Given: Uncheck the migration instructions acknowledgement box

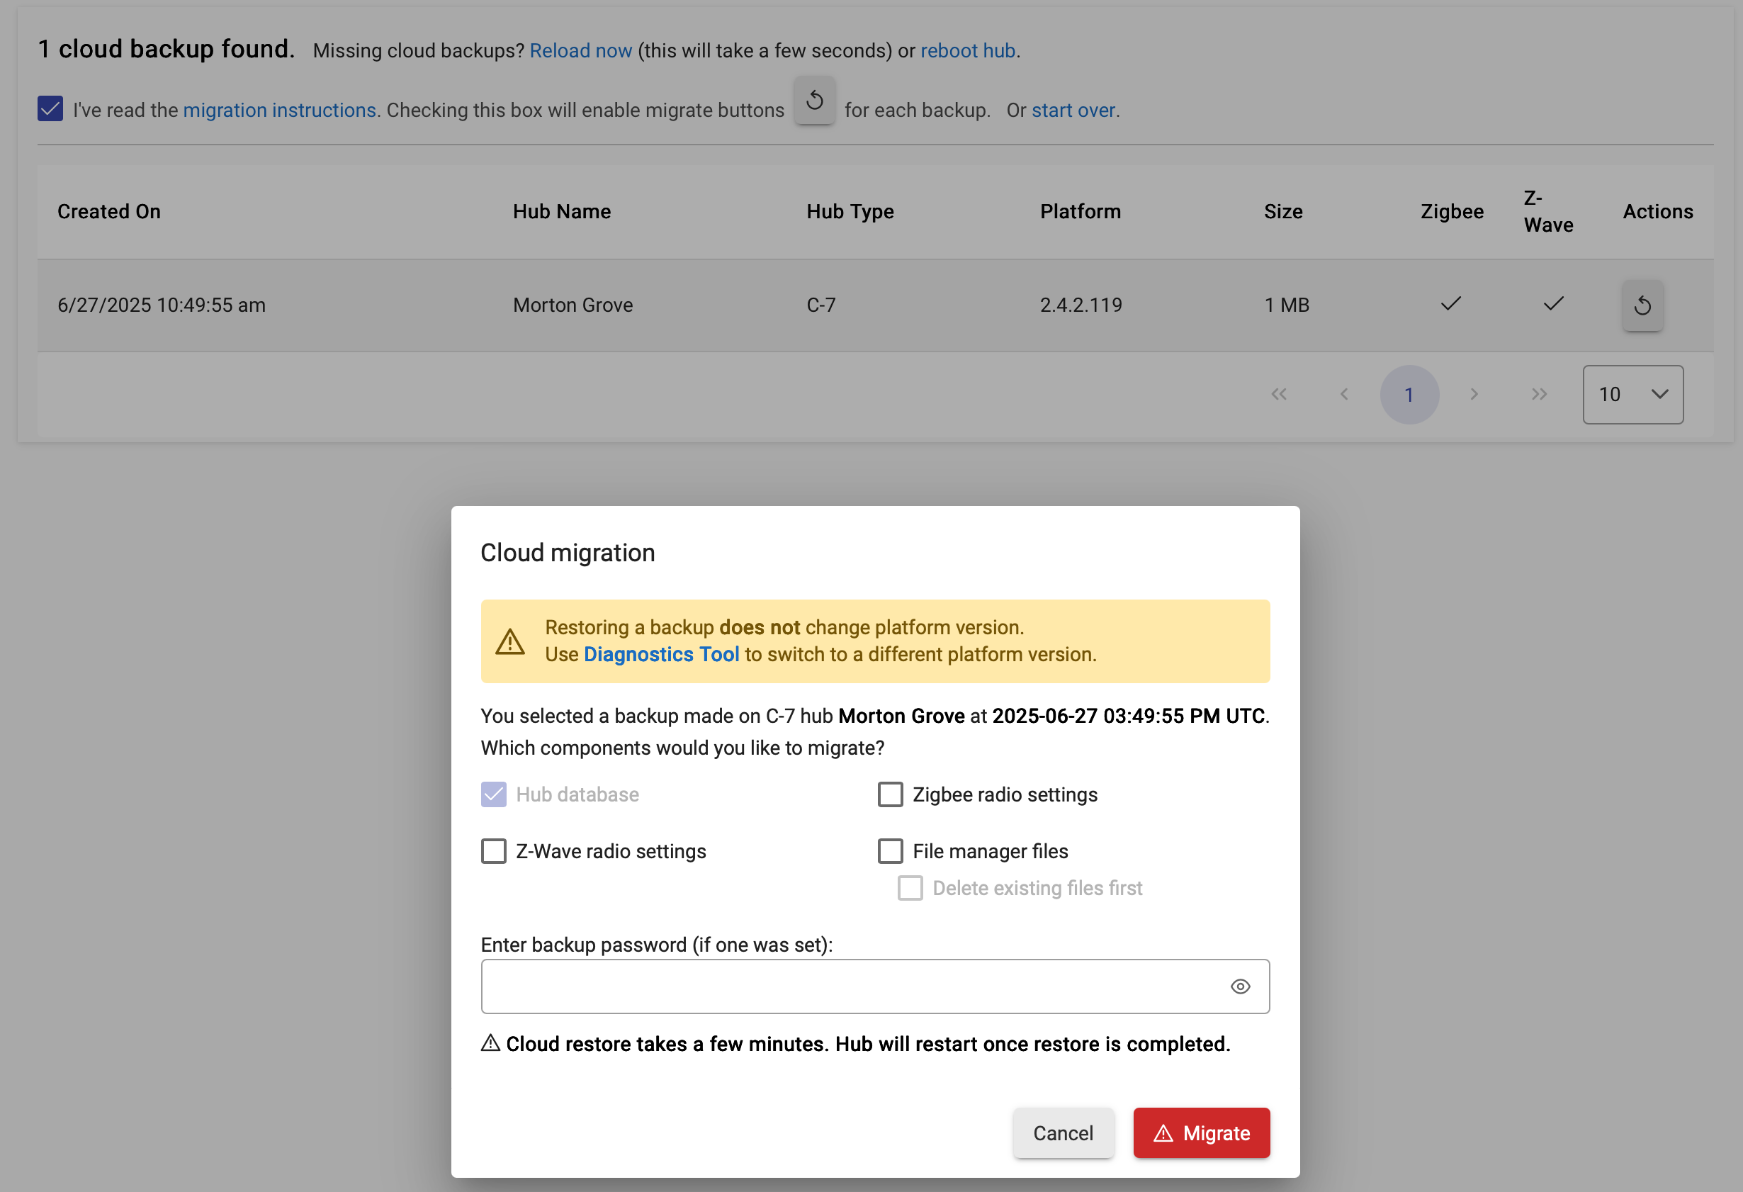Looking at the screenshot, I should click(x=50, y=108).
